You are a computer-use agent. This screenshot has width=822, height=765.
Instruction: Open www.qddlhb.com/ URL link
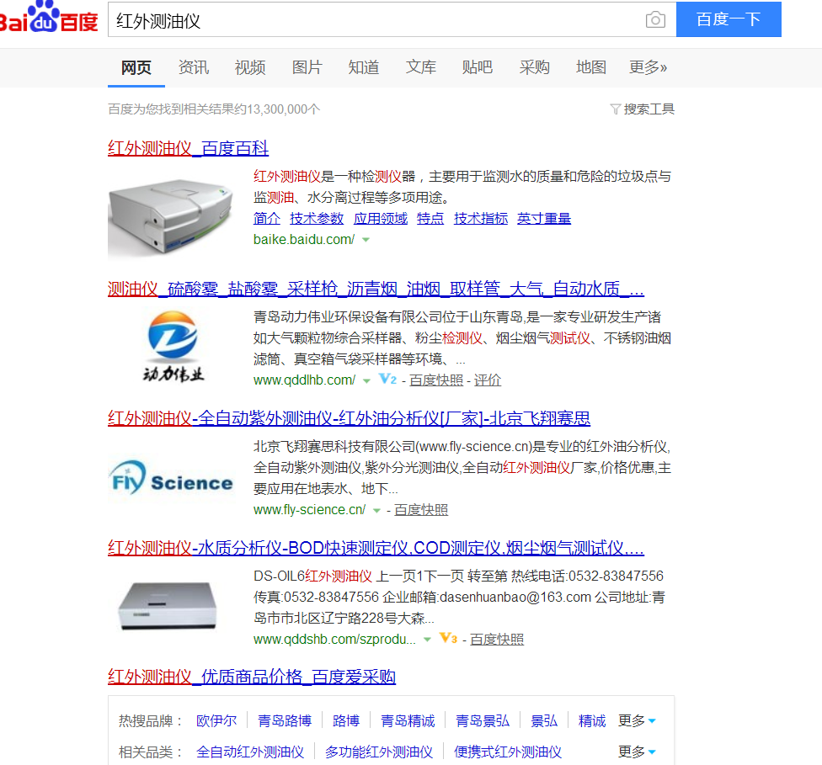click(x=305, y=380)
